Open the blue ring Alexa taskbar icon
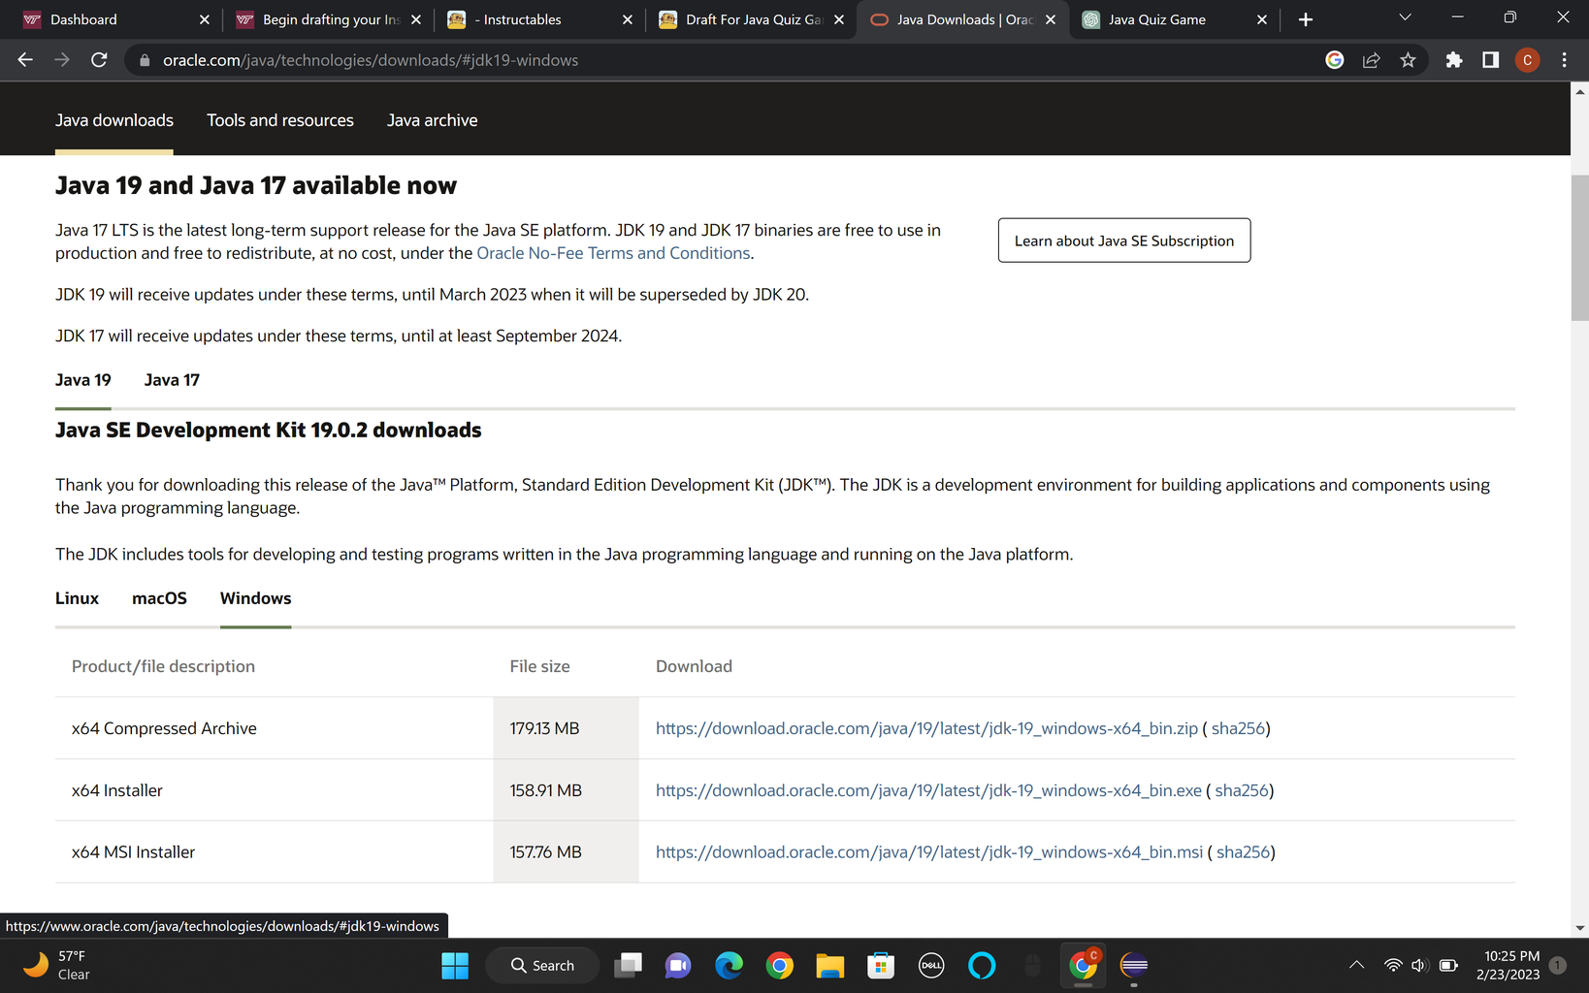This screenshot has width=1589, height=993. click(x=982, y=966)
